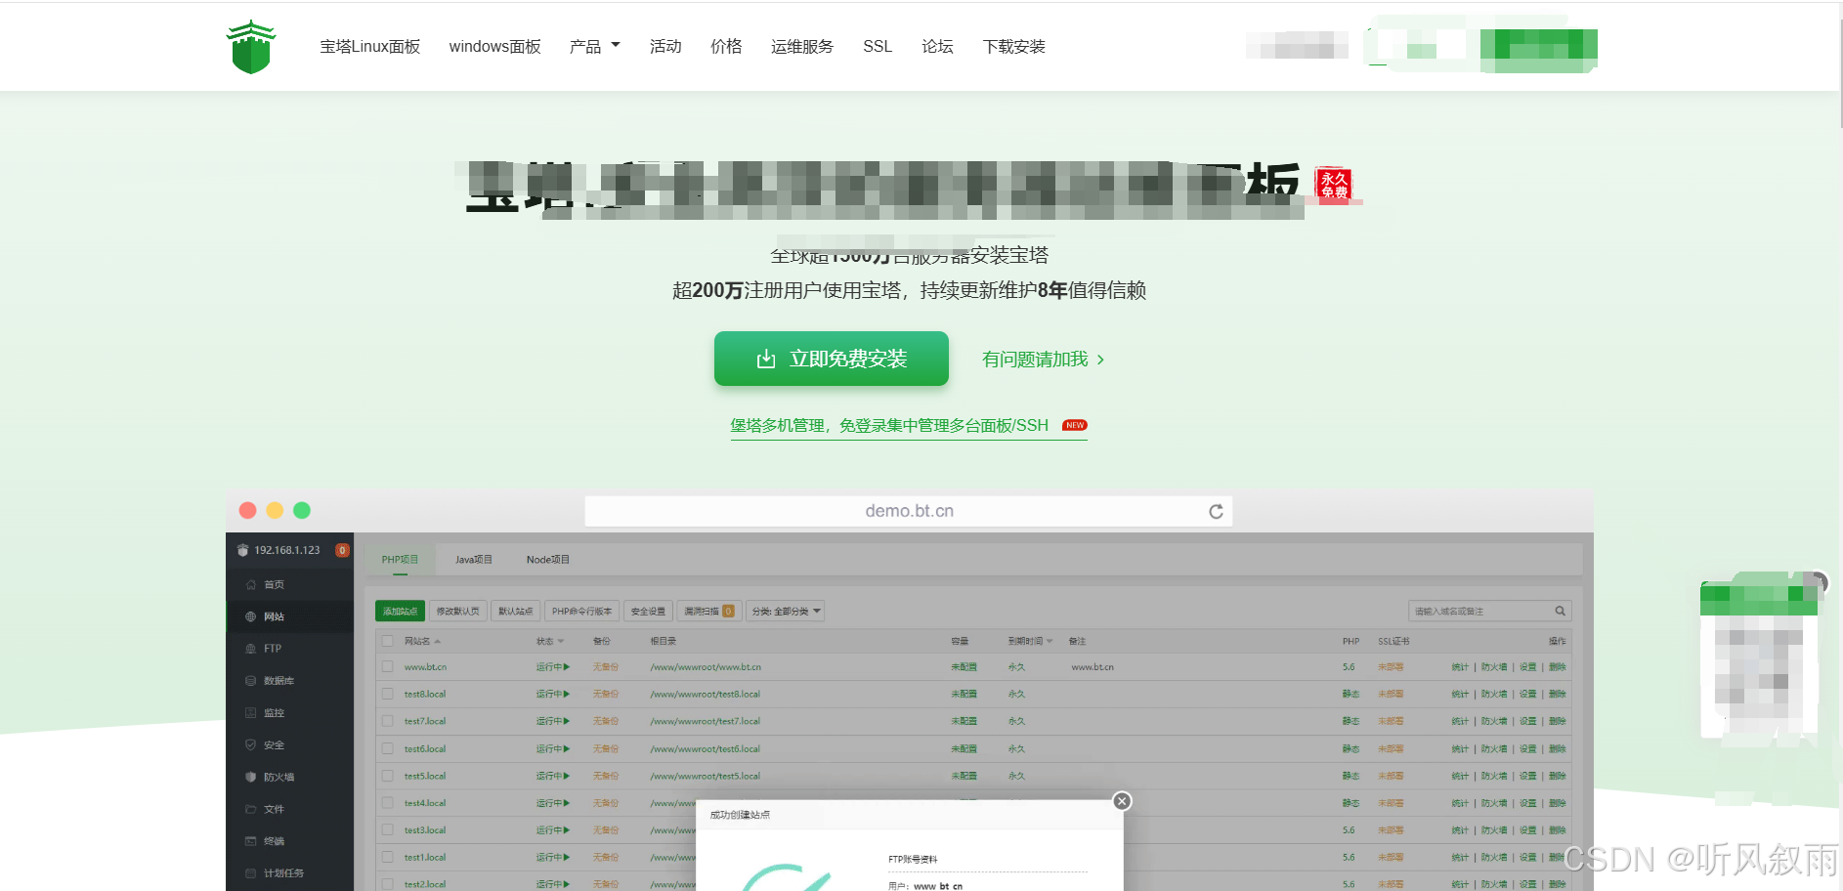This screenshot has width=1843, height=891.
Task: Sort by the 到期时间 column arrow
Action: (x=1050, y=642)
